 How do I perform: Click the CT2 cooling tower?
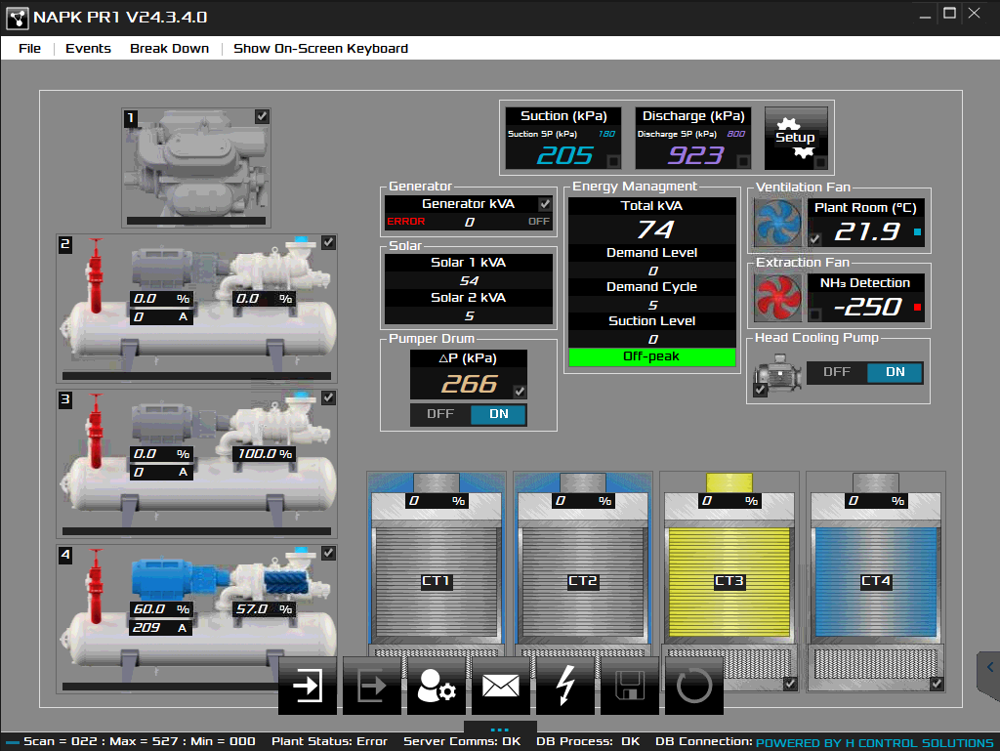click(583, 580)
